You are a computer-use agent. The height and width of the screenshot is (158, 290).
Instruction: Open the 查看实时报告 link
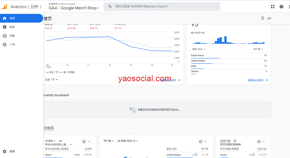pos(258,80)
